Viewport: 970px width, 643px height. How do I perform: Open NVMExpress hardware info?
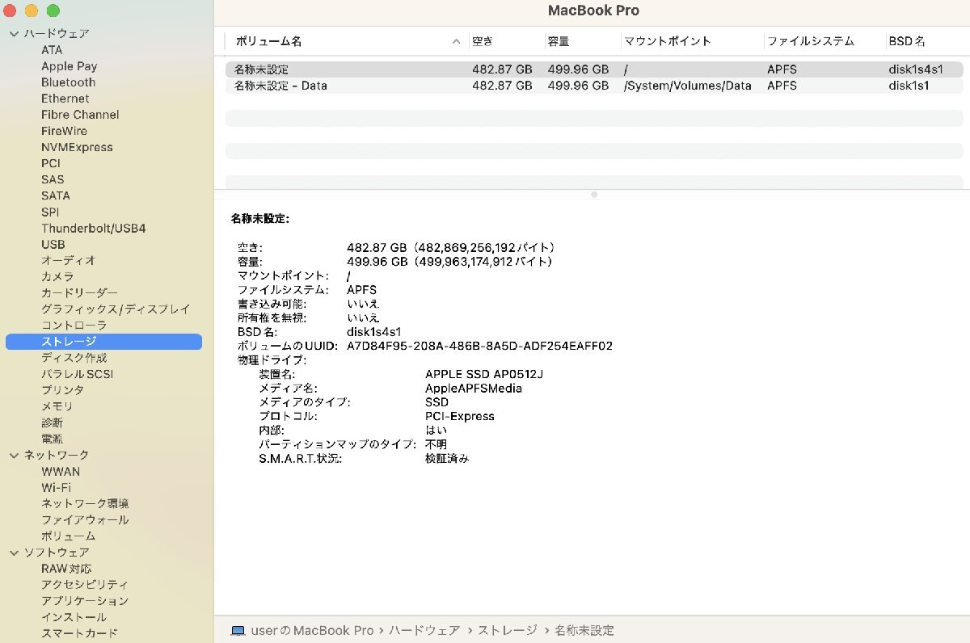coord(77,147)
